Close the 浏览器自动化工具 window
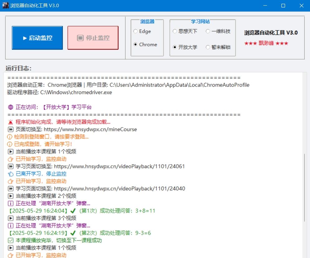310x258 pixels. 301,6
